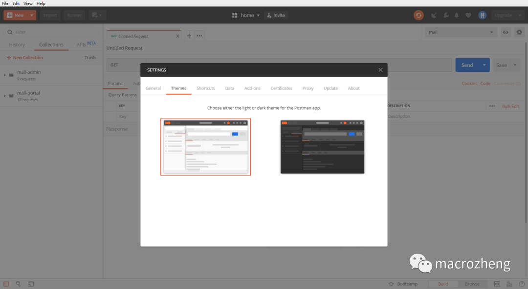Click the heart icon

468,15
